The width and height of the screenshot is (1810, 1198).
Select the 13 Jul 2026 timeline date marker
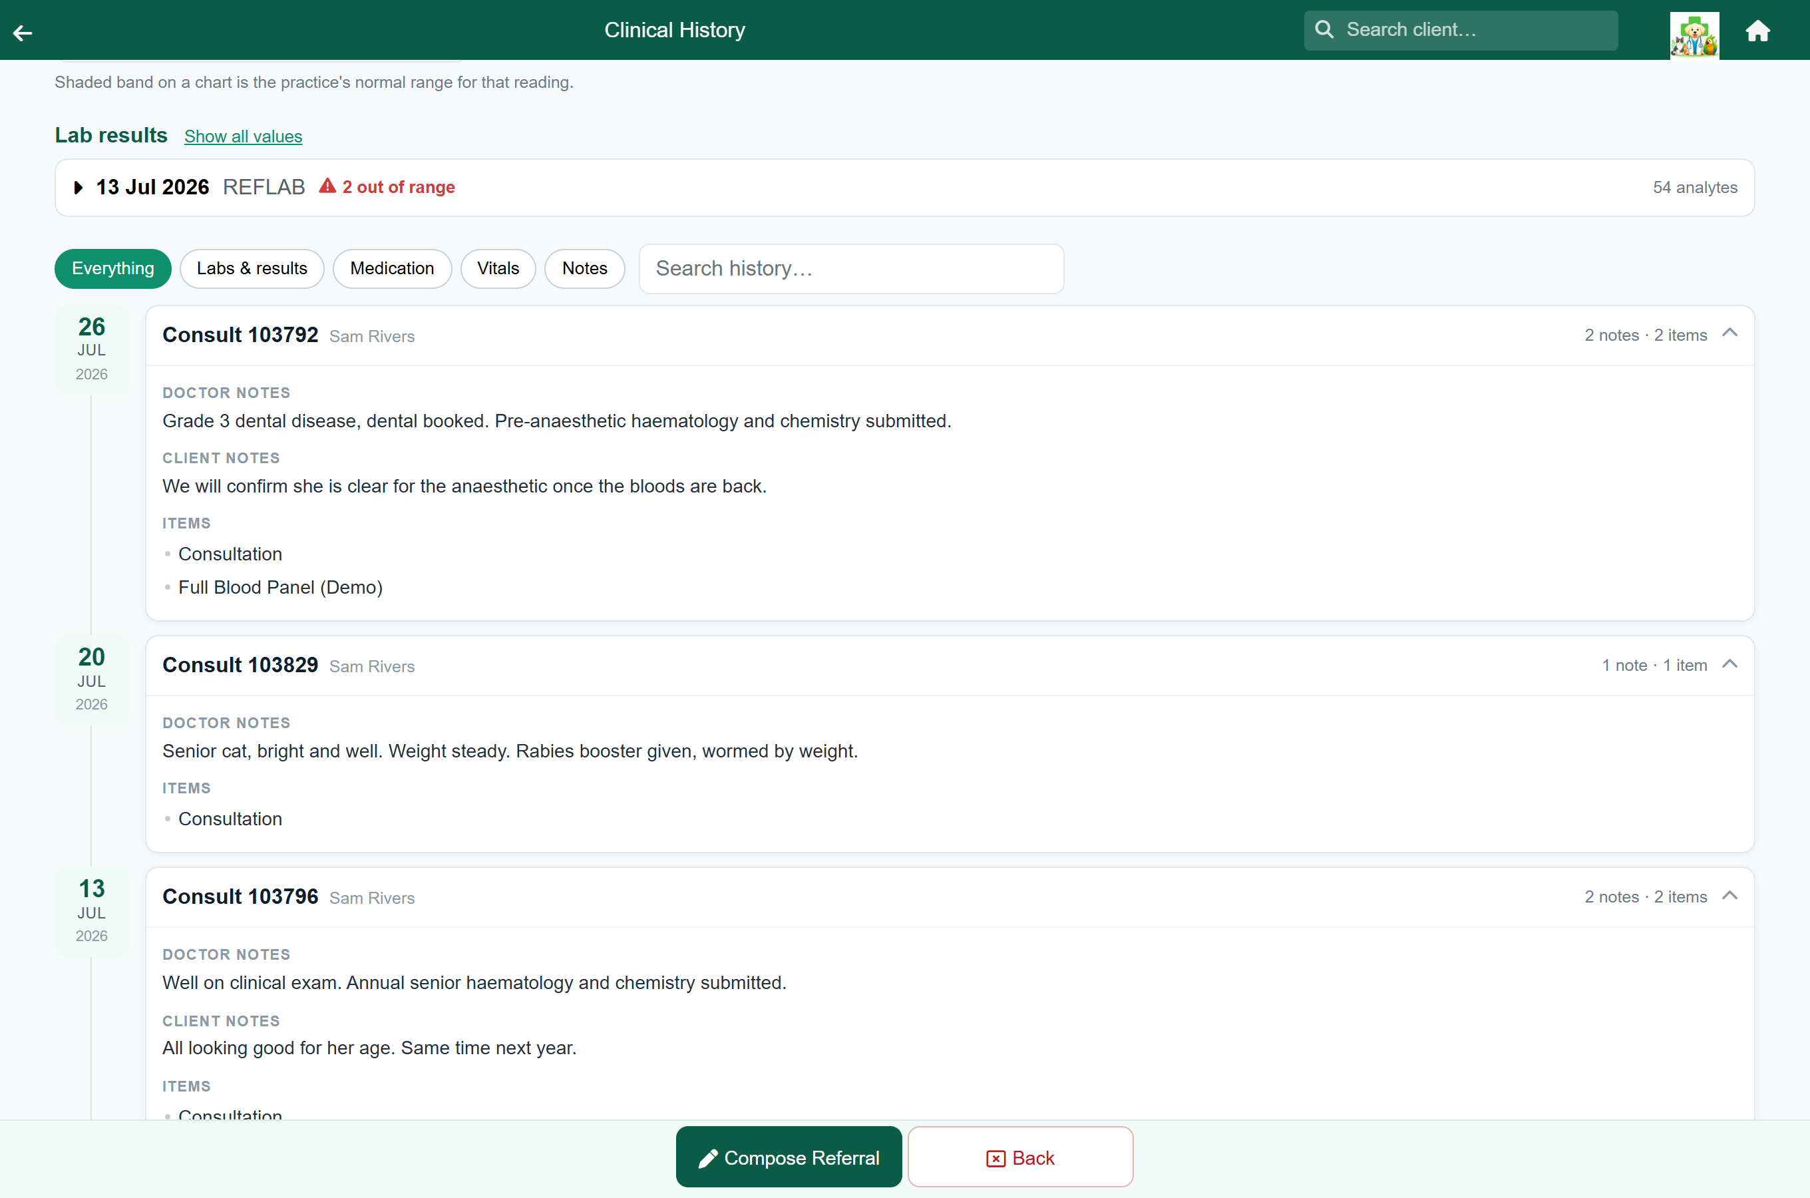[x=92, y=910]
